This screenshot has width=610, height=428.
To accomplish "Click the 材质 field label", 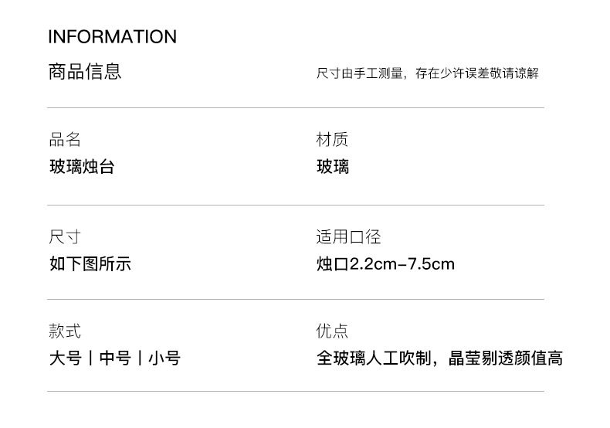I will pos(332,140).
